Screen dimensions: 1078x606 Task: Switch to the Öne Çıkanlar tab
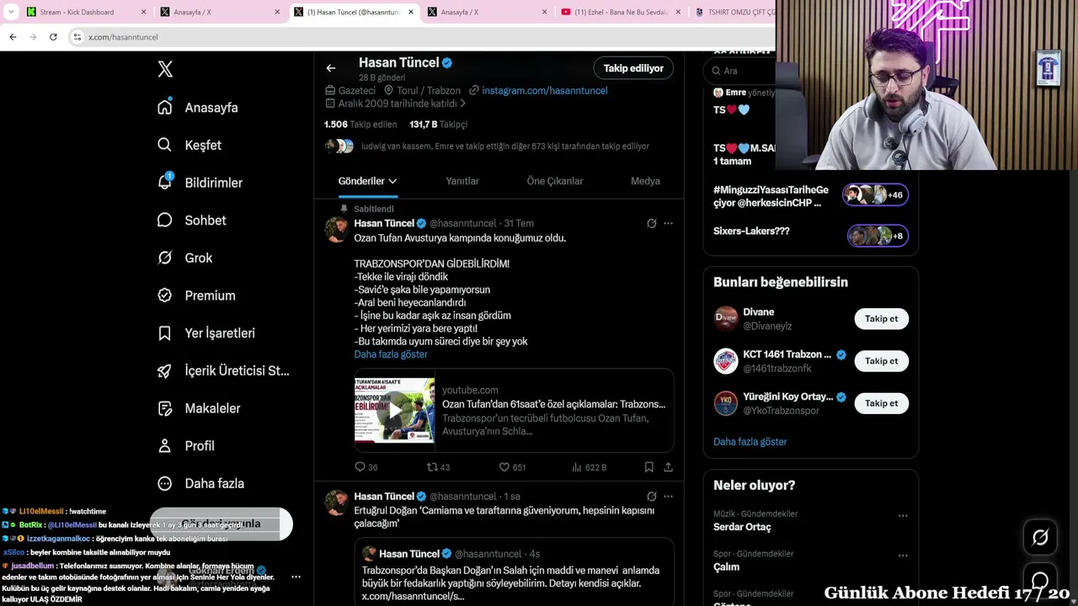tap(555, 181)
